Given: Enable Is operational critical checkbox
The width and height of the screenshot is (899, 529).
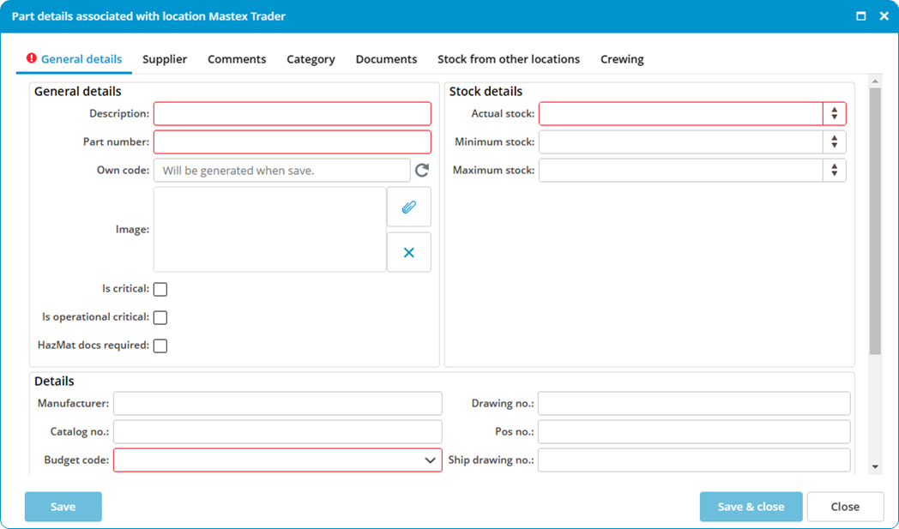Looking at the screenshot, I should click(160, 317).
